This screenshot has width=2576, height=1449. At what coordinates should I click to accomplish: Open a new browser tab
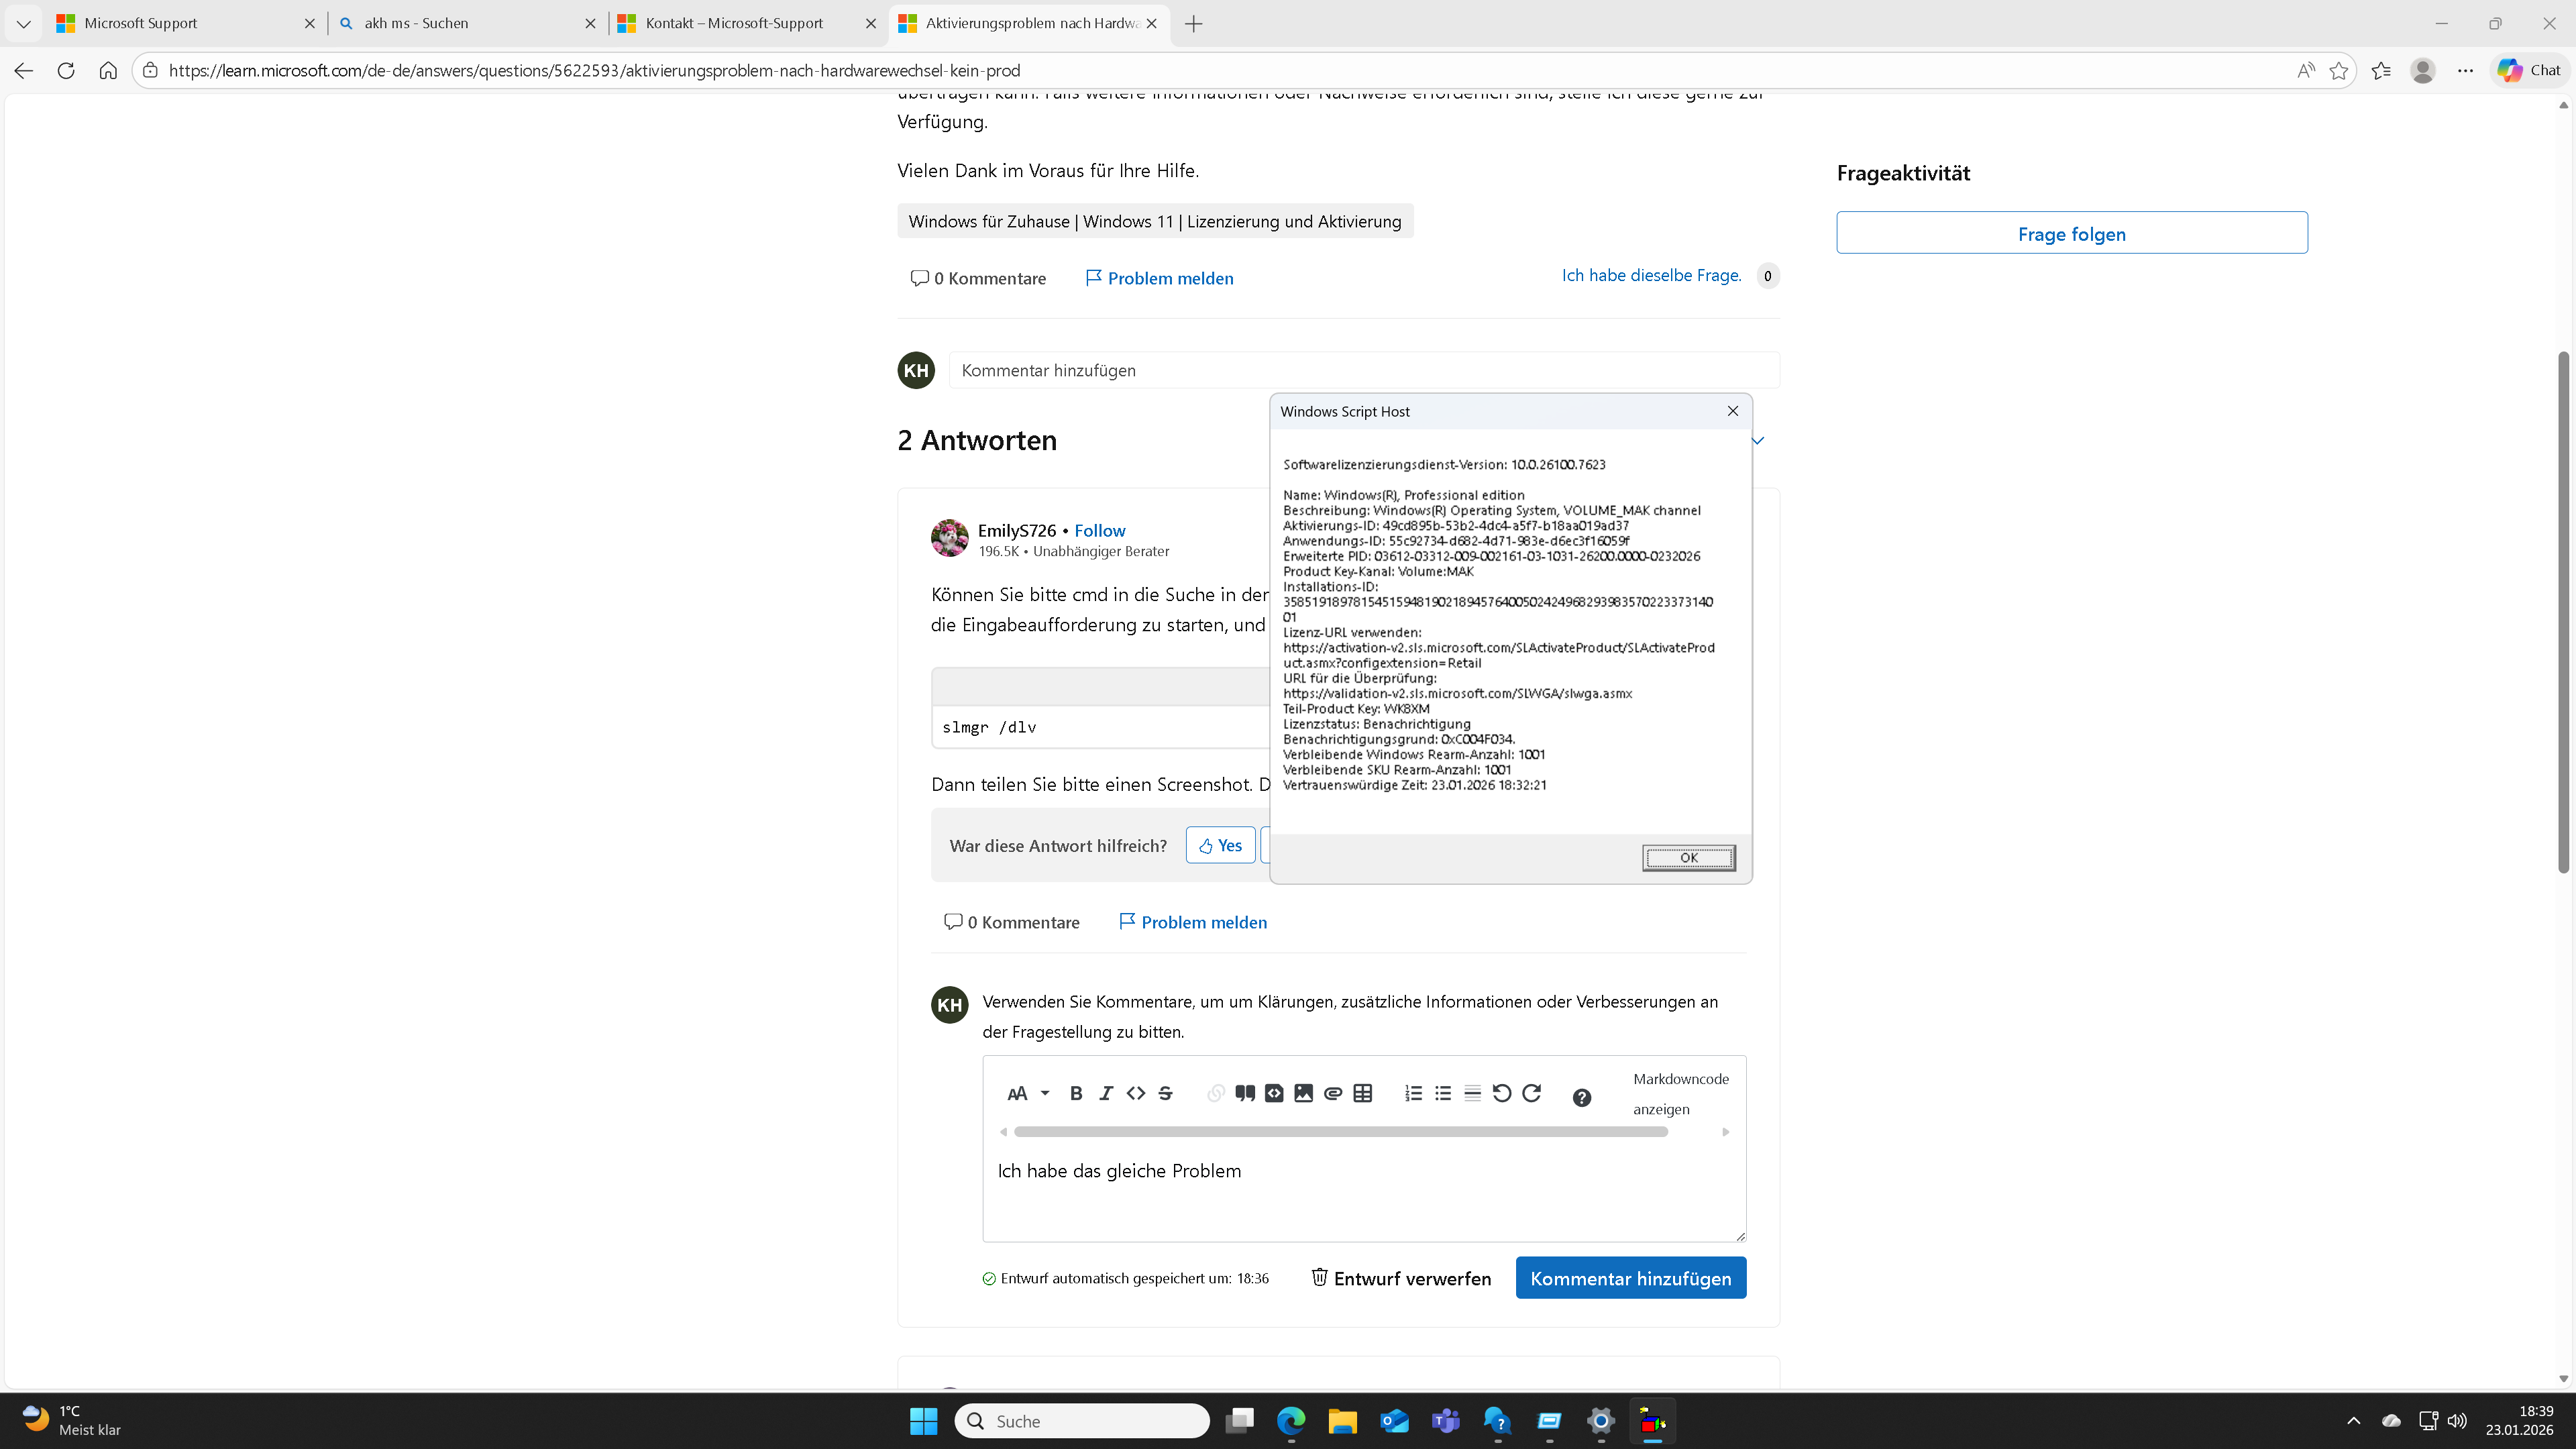tap(1193, 23)
